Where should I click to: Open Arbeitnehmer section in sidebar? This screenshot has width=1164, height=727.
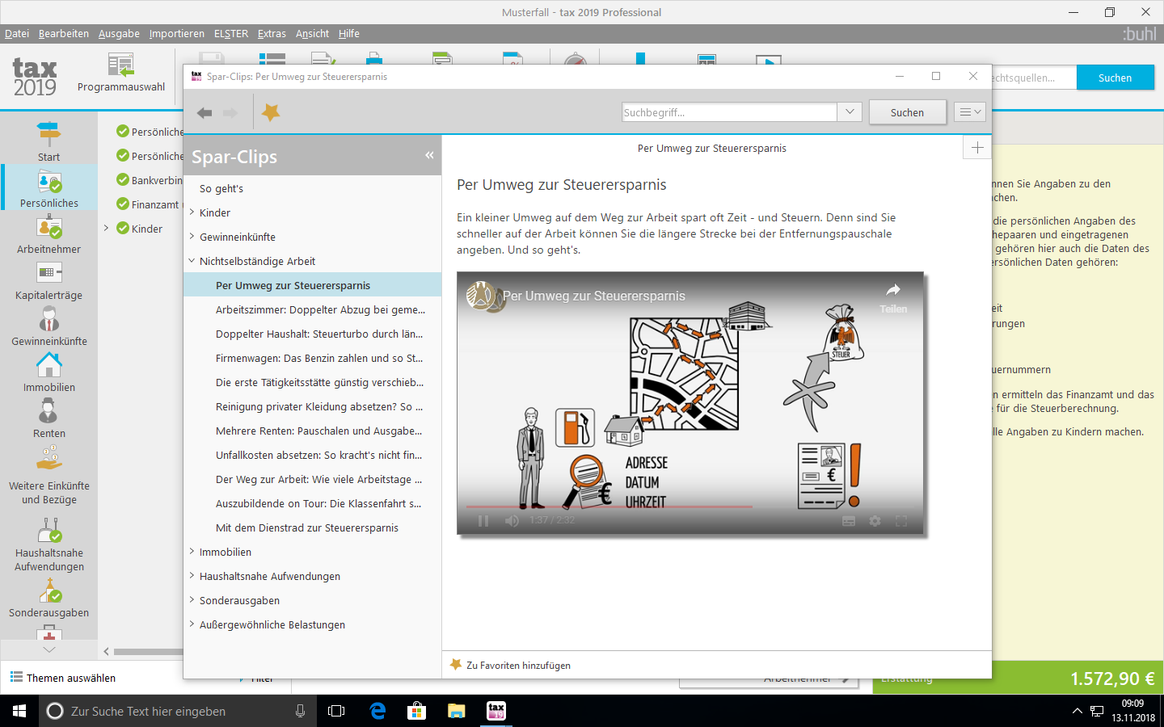point(48,233)
